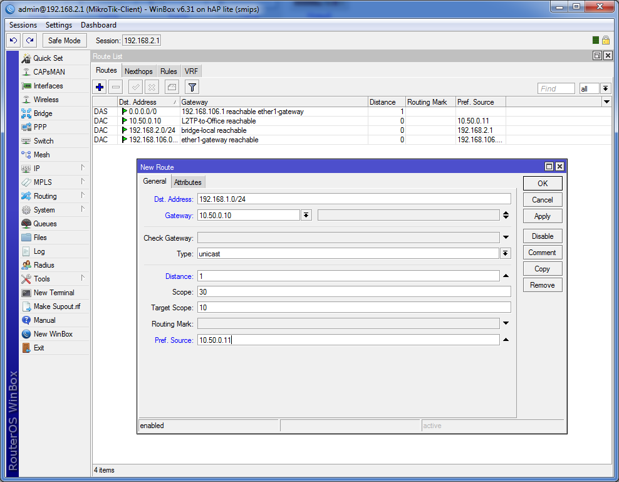Expand the Check Gateway field
This screenshot has width=619, height=482.
pyautogui.click(x=505, y=238)
